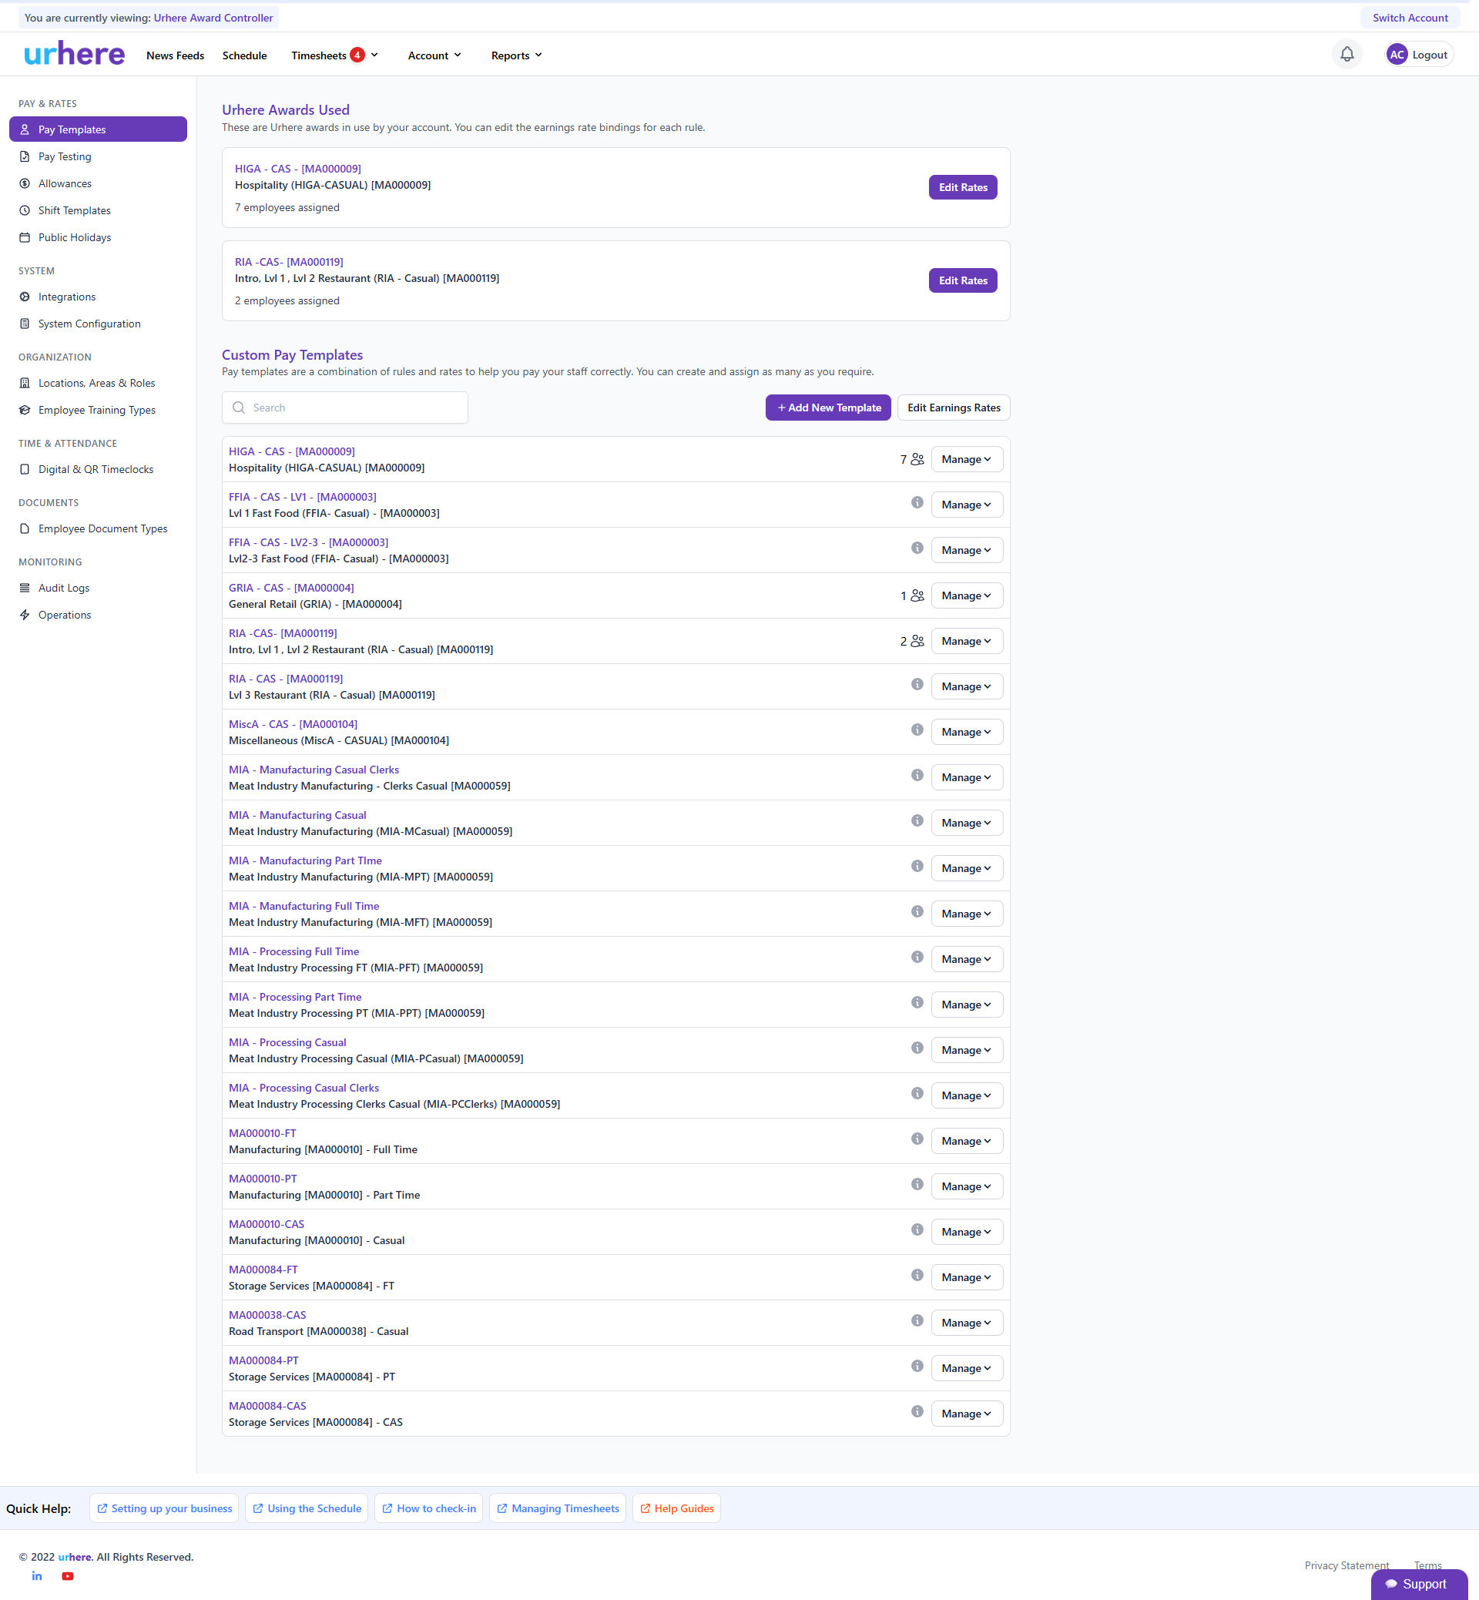The width and height of the screenshot is (1479, 1600).
Task: Open Manage dropdown for RIA - CAS Lvl 3
Action: tap(967, 686)
